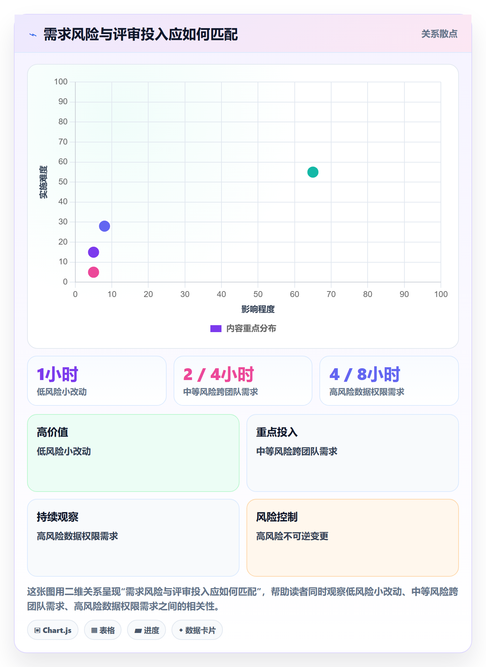This screenshot has width=486, height=667.
Task: Select the 持续观察 quadrant card
Action: (x=133, y=538)
